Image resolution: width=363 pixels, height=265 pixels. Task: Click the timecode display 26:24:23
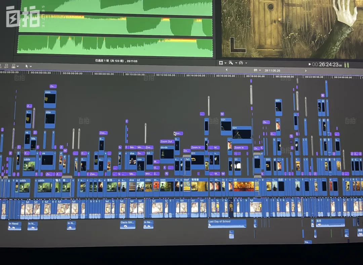pos(327,64)
